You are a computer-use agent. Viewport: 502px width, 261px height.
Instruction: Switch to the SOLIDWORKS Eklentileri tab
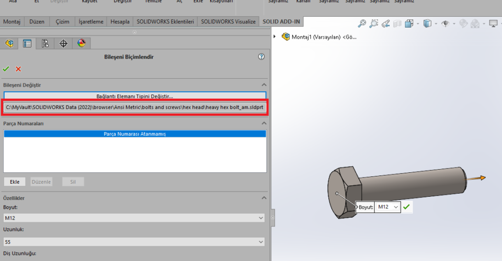click(165, 21)
